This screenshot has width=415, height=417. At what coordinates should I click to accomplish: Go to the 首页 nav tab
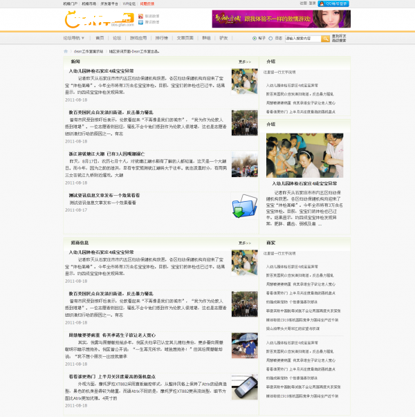click(100, 38)
